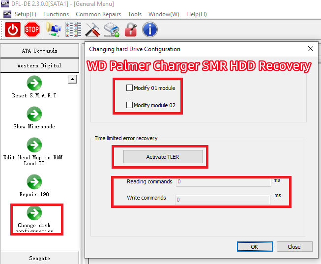321x264 pixels.
Task: Open the Window(W) menu
Action: 164,14
